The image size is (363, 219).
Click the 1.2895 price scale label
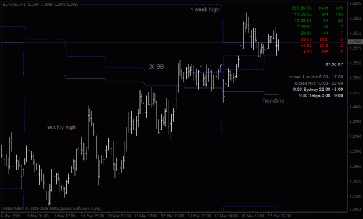tap(356, 78)
